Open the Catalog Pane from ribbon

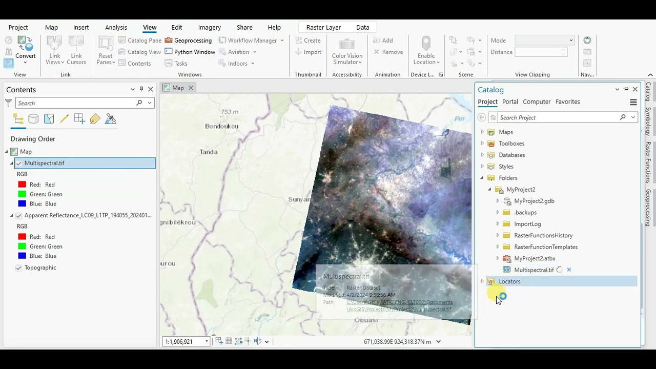[139, 40]
